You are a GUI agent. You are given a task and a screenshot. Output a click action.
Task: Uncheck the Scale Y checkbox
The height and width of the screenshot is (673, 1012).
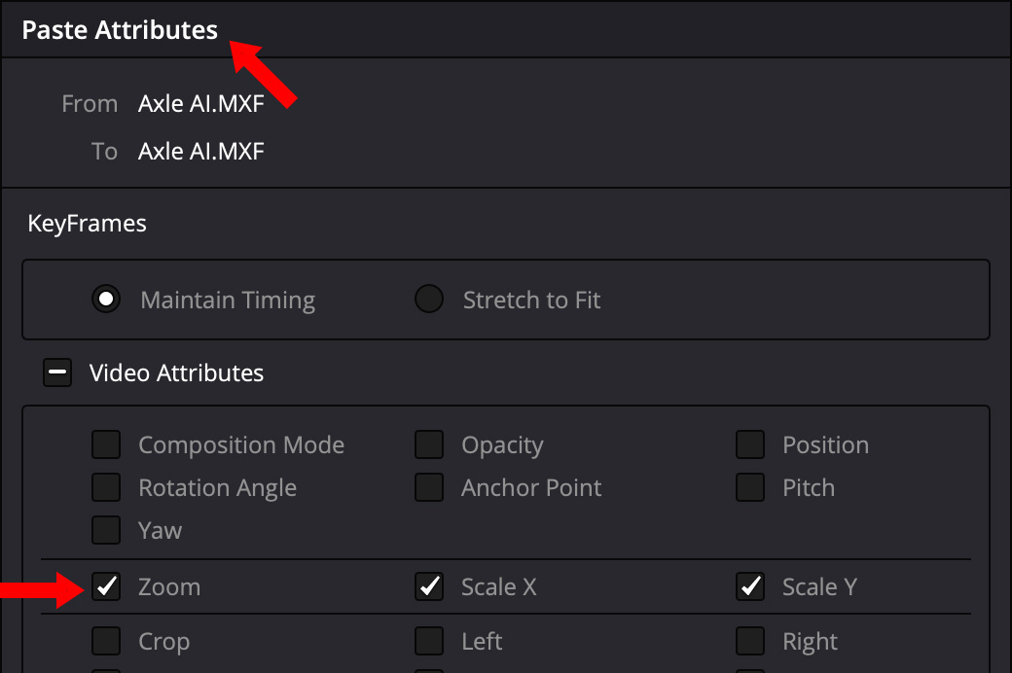click(x=750, y=587)
